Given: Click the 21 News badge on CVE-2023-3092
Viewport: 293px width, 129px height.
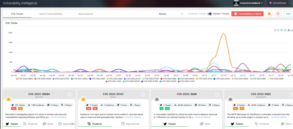Looking at the screenshot, I should tap(274, 105).
